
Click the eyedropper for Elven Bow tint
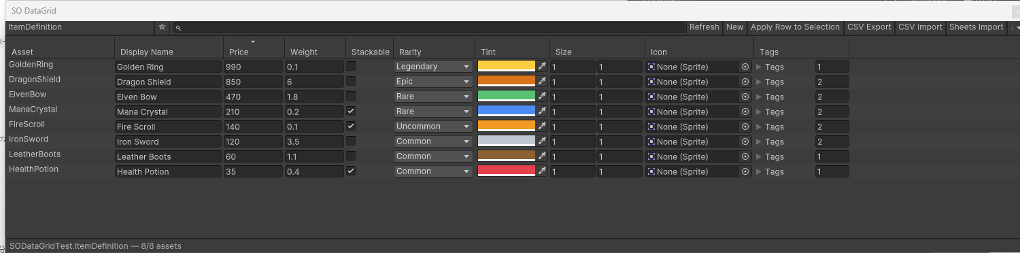[x=542, y=97]
